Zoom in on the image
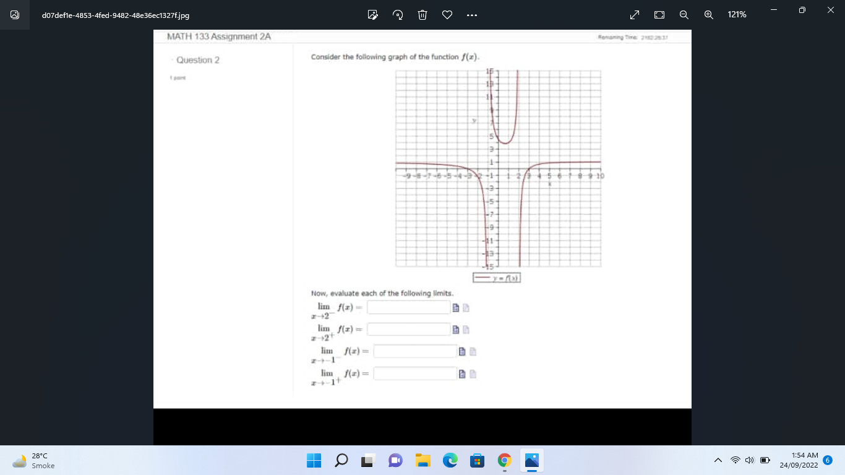 click(709, 14)
